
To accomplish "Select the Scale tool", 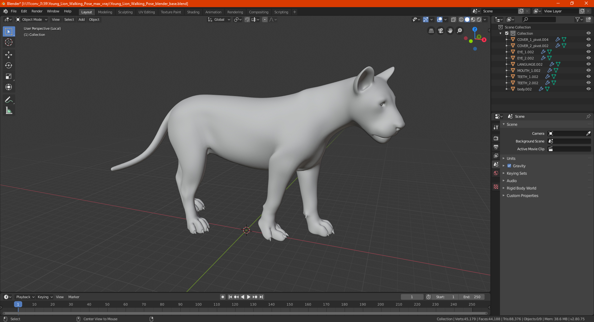I will 9,76.
